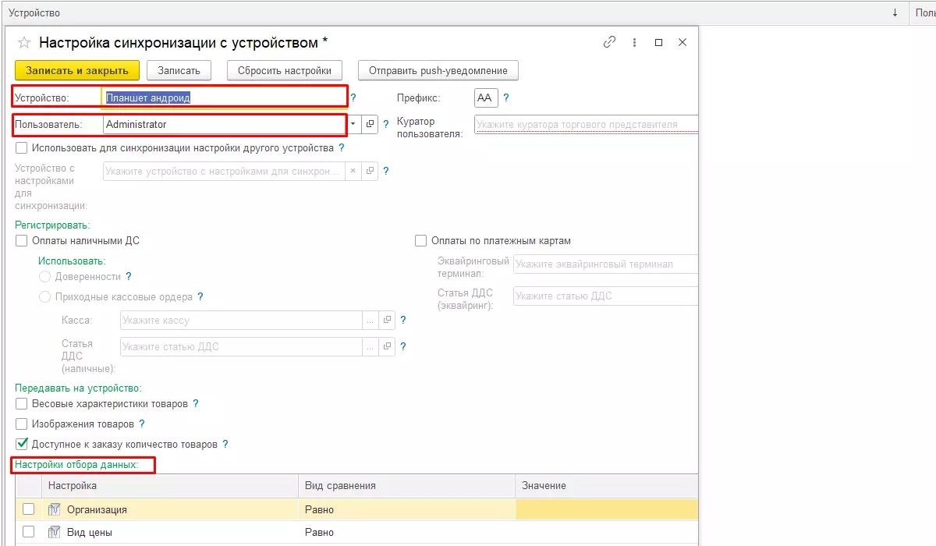Image resolution: width=936 pixels, height=546 pixels.
Task: Click help icon next to Пользователь field
Action: [x=386, y=124]
